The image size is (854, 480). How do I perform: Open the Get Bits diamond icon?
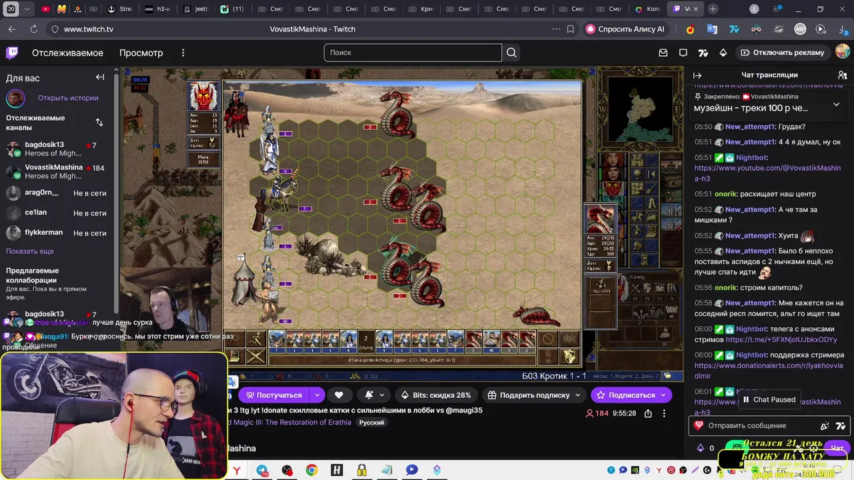723,53
